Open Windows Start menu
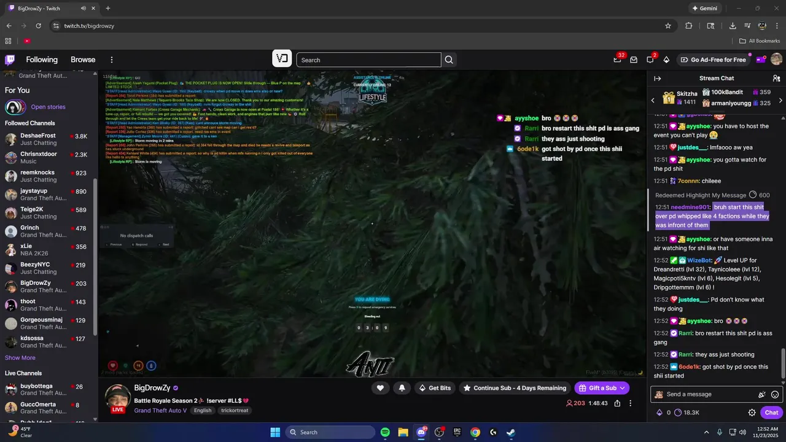This screenshot has height=442, width=786. 275,432
